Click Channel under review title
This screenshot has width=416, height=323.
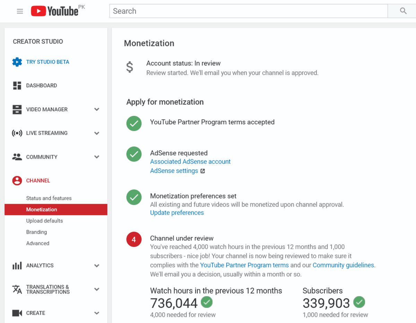coord(182,238)
